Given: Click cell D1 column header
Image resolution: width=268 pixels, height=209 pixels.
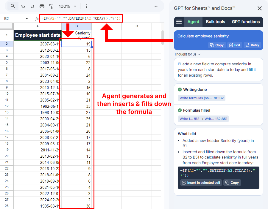Looking at the screenshot, I should (136, 26).
